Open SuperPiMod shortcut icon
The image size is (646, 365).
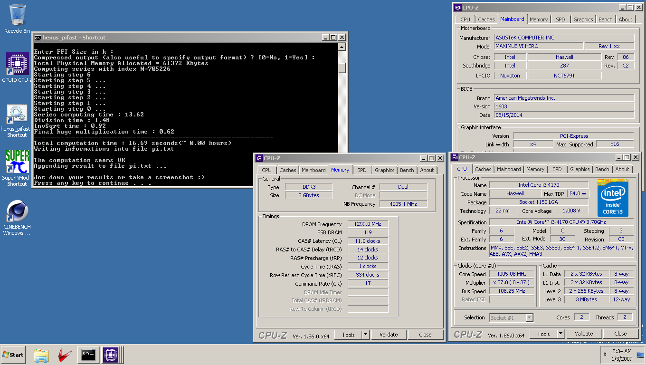pos(17,168)
